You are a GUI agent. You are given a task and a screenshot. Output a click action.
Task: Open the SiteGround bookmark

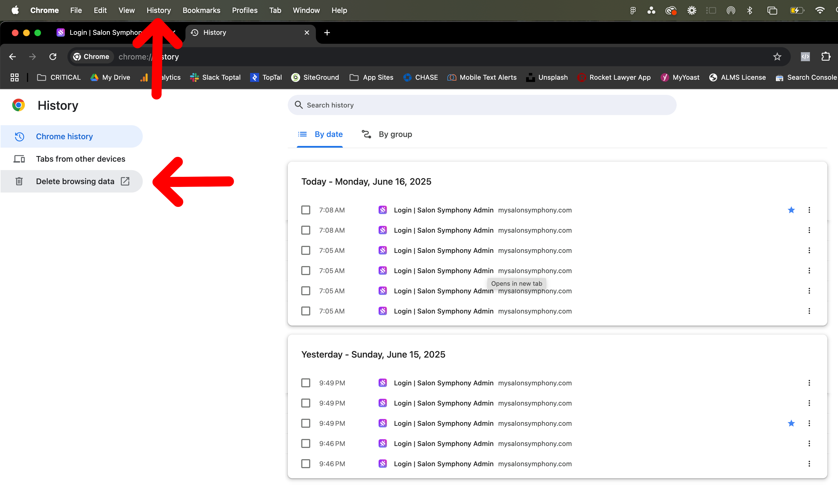tap(315, 77)
